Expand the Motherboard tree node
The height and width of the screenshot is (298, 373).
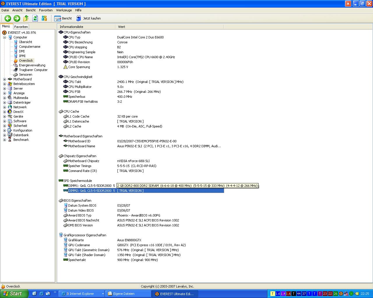point(4,79)
